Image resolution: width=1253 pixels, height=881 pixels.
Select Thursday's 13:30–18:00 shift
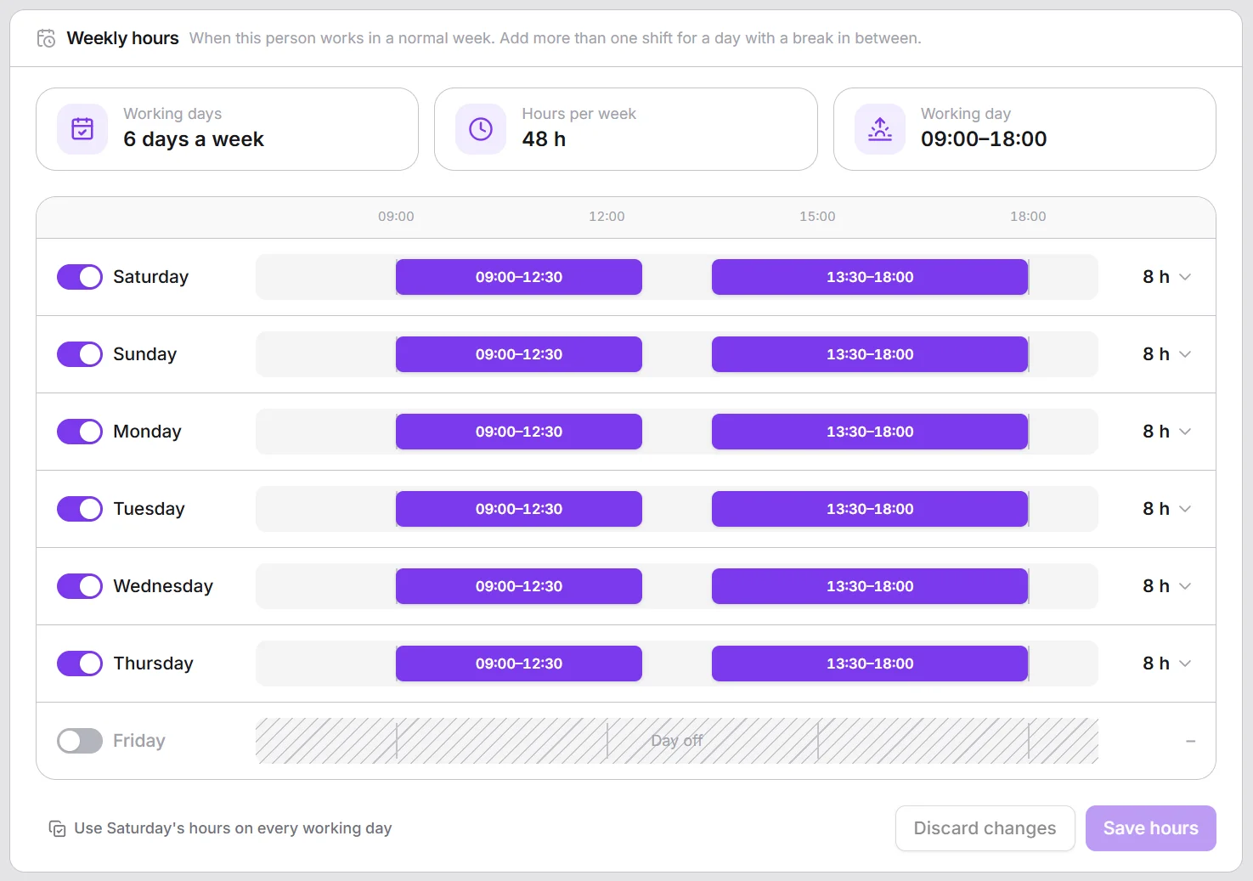point(870,664)
